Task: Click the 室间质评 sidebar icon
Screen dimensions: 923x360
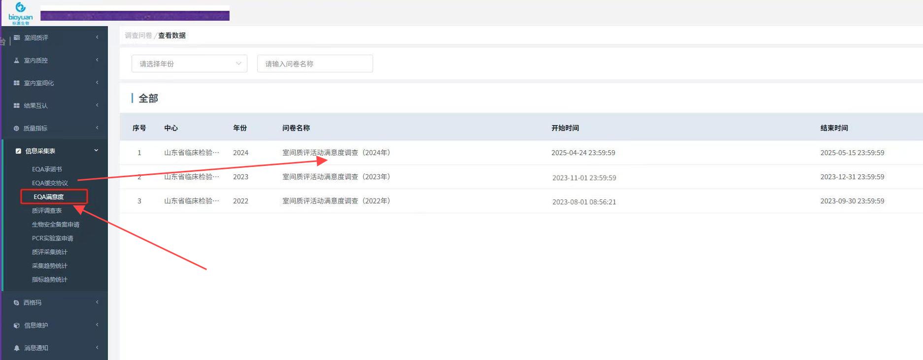Action: (17, 38)
